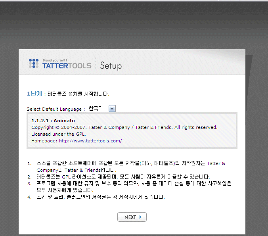Image resolution: width=268 pixels, height=236 pixels.
Task: Click the Tattertools dotted logo icon
Action: (34, 63)
